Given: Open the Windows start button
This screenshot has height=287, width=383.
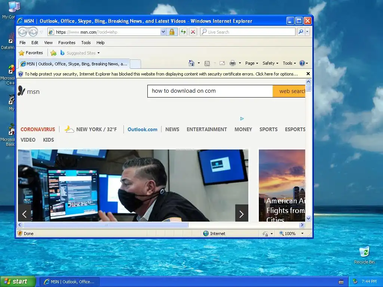Looking at the screenshot, I should click(x=18, y=282).
